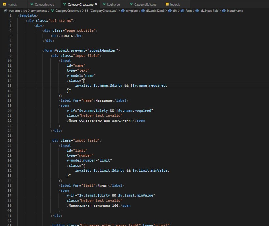Click line number 15 in gutter
Viewport: 269px width, 226px height.
[9, 85]
